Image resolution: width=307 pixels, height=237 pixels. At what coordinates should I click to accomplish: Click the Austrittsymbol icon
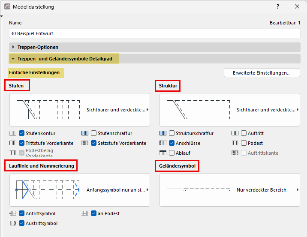point(13,223)
